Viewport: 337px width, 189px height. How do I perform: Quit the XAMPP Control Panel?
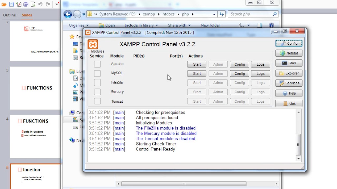point(289,103)
